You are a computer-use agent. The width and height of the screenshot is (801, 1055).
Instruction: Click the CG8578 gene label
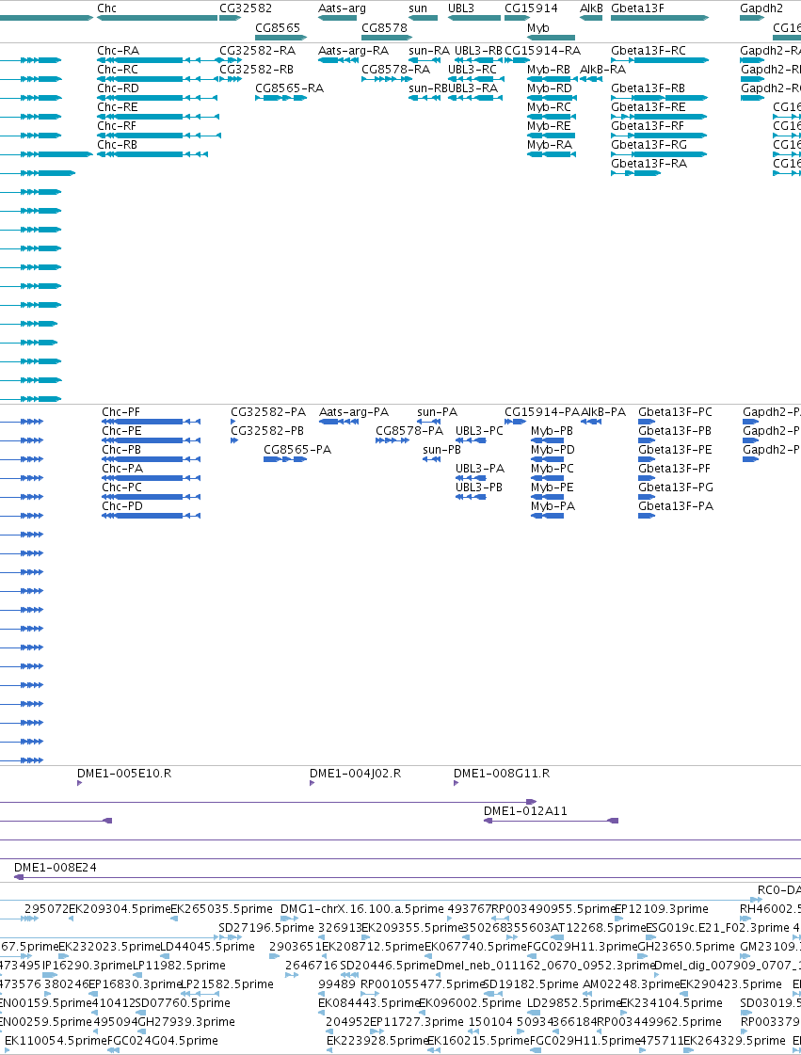pyautogui.click(x=384, y=27)
